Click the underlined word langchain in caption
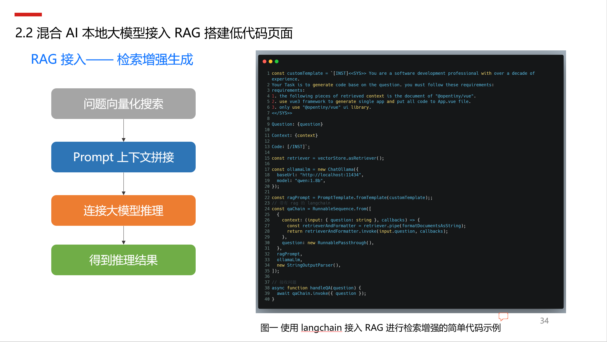The image size is (607, 342). coord(321,328)
